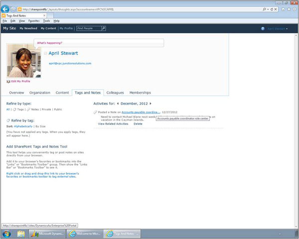Select the Tags and Notes tab
The image size is (299, 239).
[88, 93]
